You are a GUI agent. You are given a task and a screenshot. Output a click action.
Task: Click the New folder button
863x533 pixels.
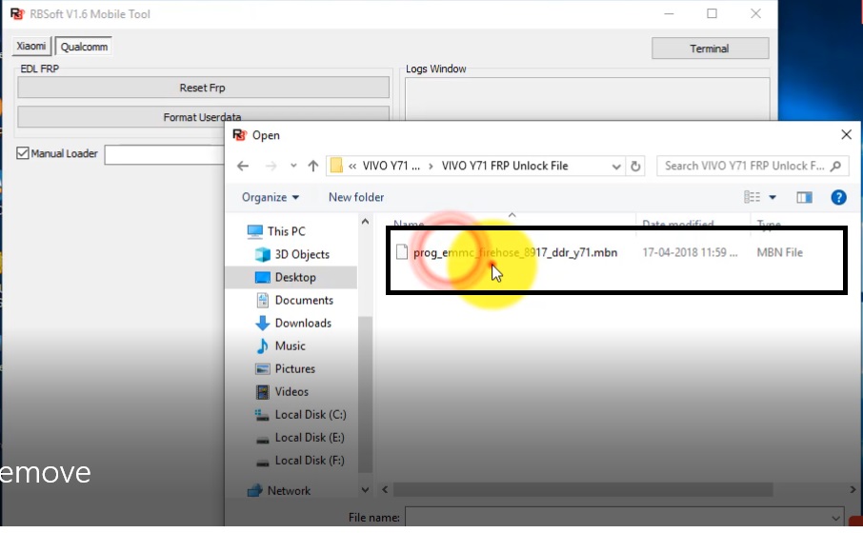pos(356,197)
